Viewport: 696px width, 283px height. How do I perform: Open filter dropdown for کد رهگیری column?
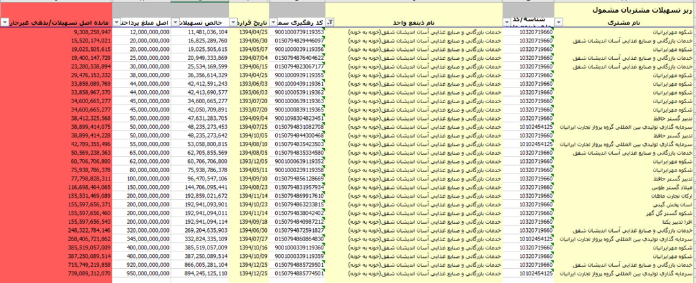(x=273, y=22)
